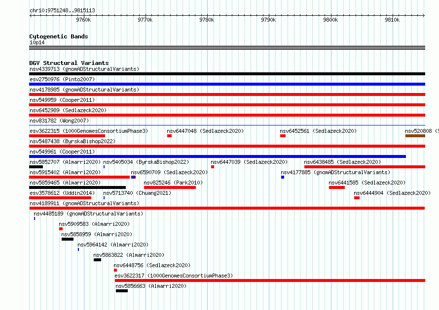Click the nsv6444904 small red marker

click(357, 198)
